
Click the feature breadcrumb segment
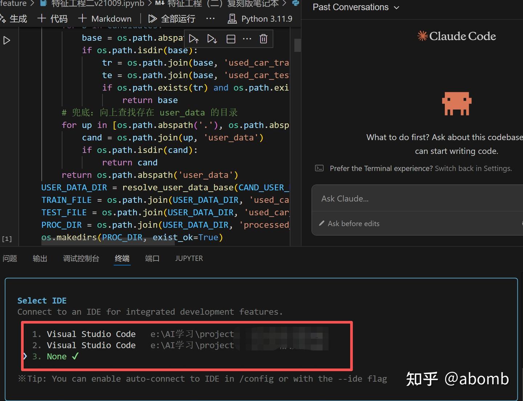(13, 4)
